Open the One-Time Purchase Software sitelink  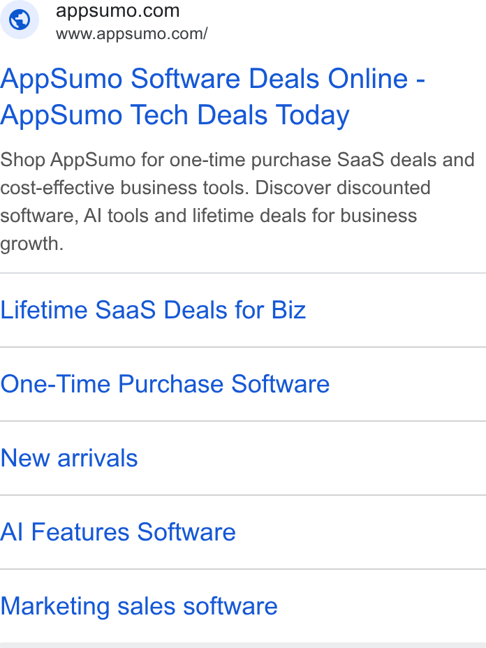point(165,384)
